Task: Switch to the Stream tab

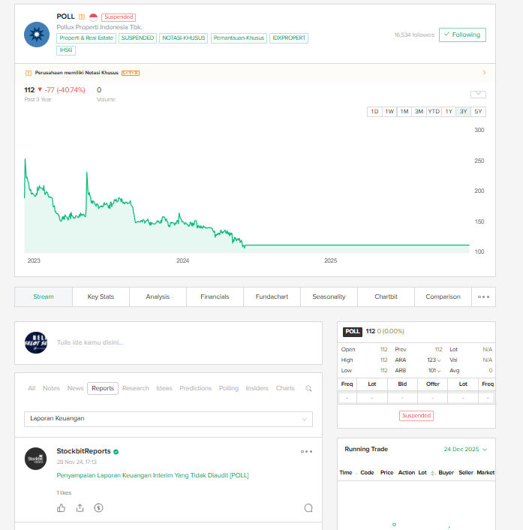Action: [44, 297]
